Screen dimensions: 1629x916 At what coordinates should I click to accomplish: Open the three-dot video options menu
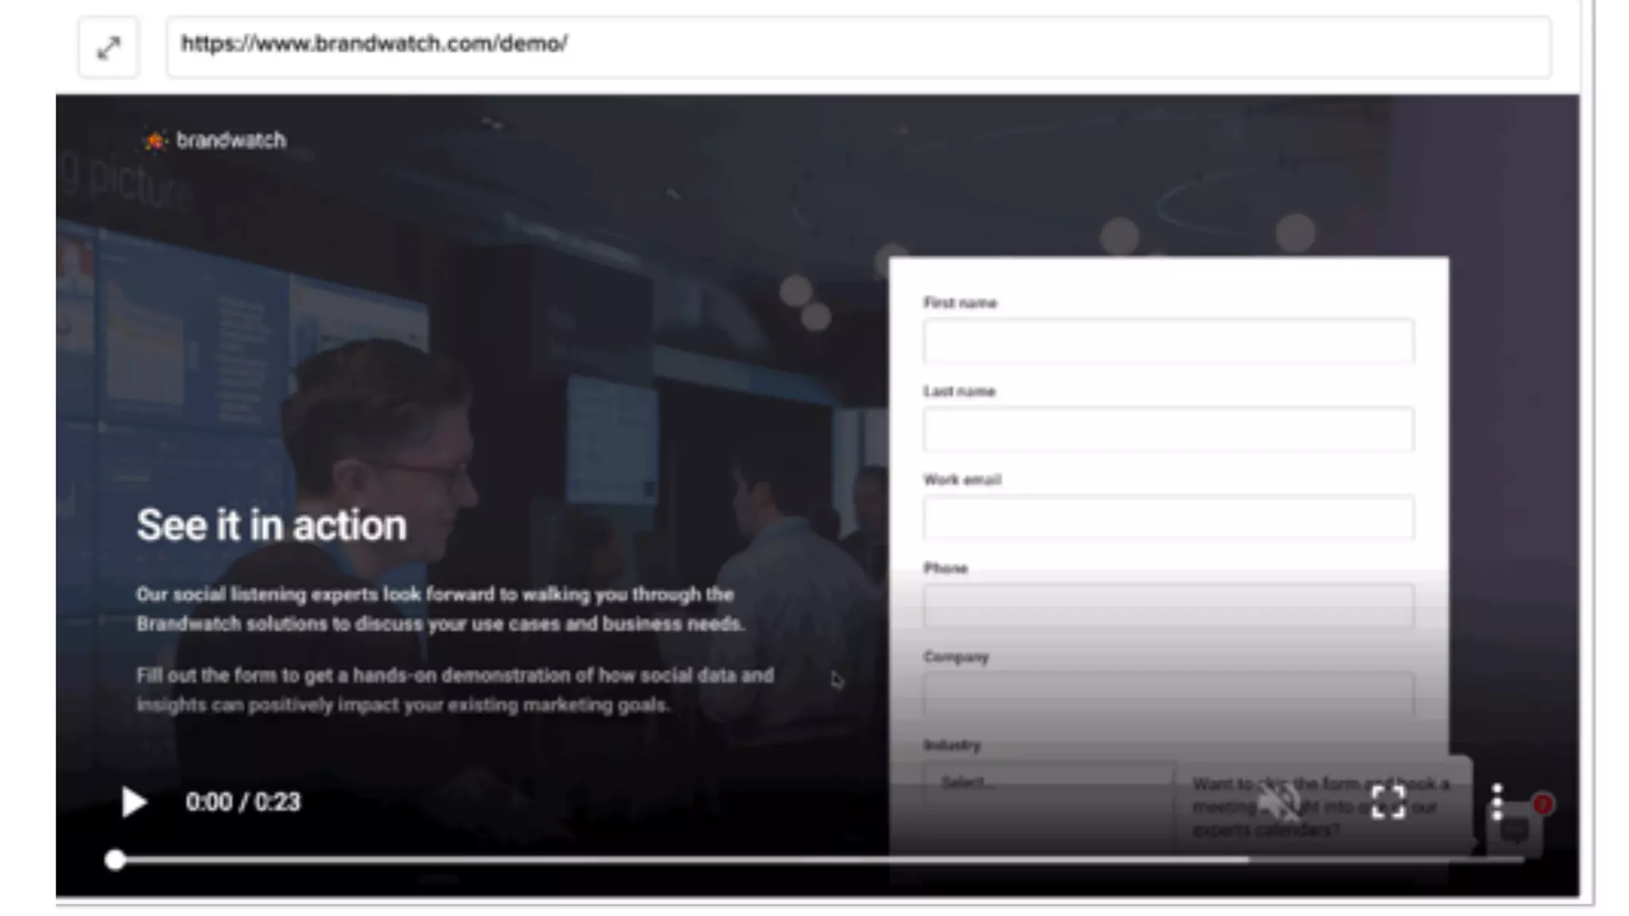pos(1496,801)
